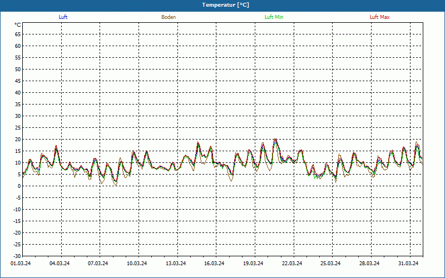445x278 pixels.
Task: Click the 07.03.24 date label
Action: pyautogui.click(x=98, y=263)
